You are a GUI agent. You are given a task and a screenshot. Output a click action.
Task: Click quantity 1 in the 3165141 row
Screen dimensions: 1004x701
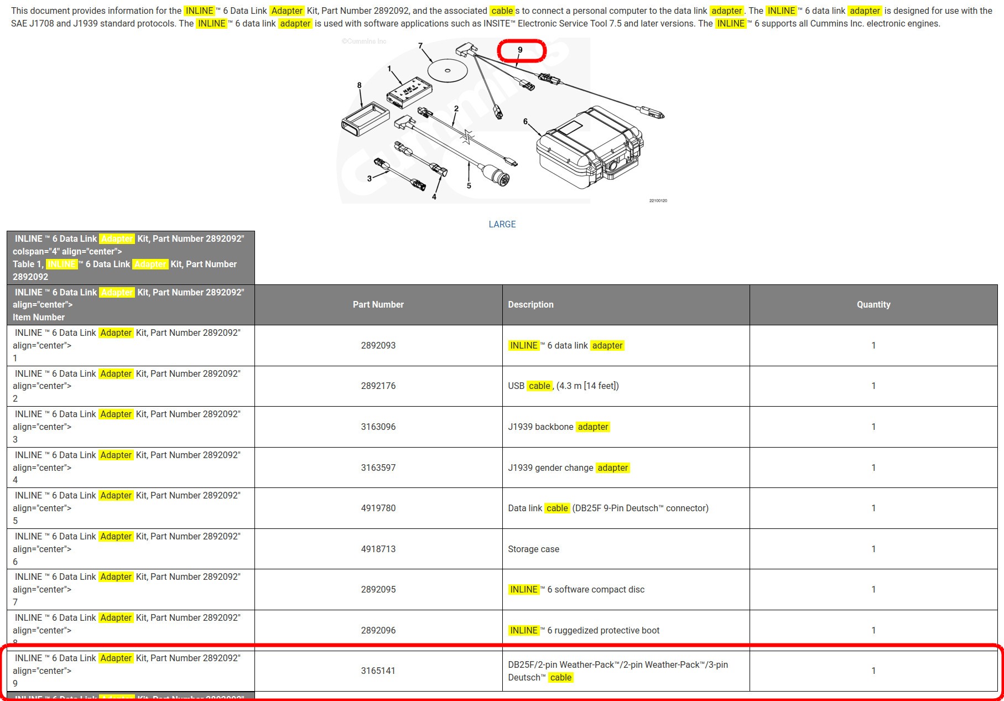(873, 671)
